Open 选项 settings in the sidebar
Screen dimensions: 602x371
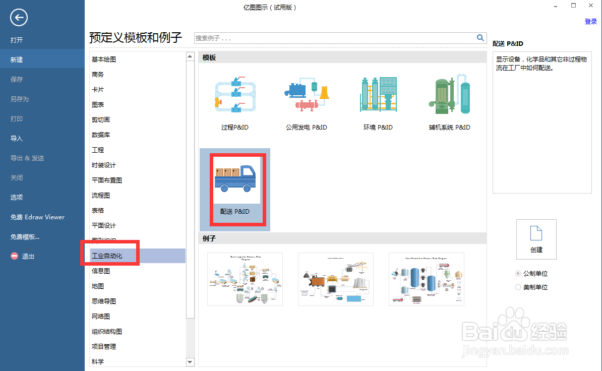[17, 197]
